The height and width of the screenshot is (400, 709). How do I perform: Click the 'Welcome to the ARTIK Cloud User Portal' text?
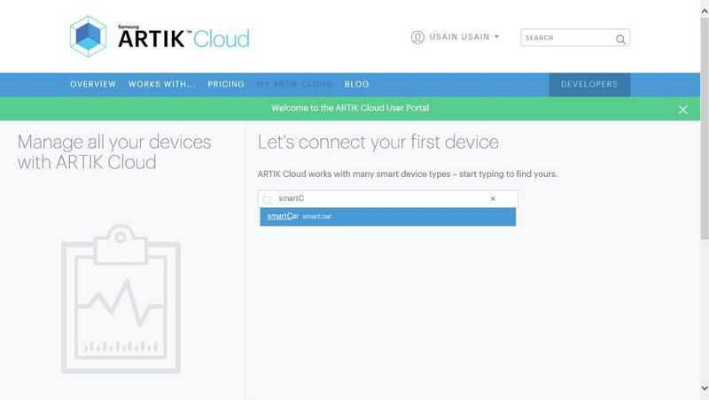point(350,108)
